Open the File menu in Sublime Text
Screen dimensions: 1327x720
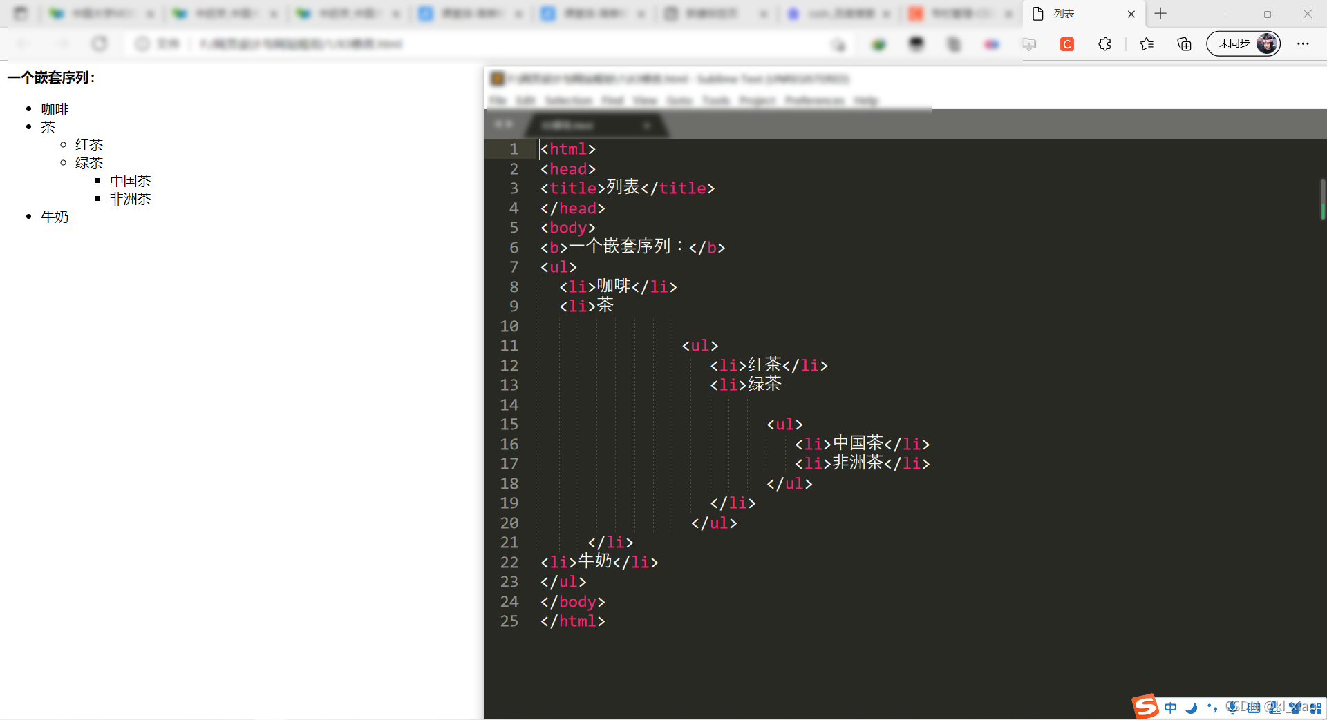498,101
